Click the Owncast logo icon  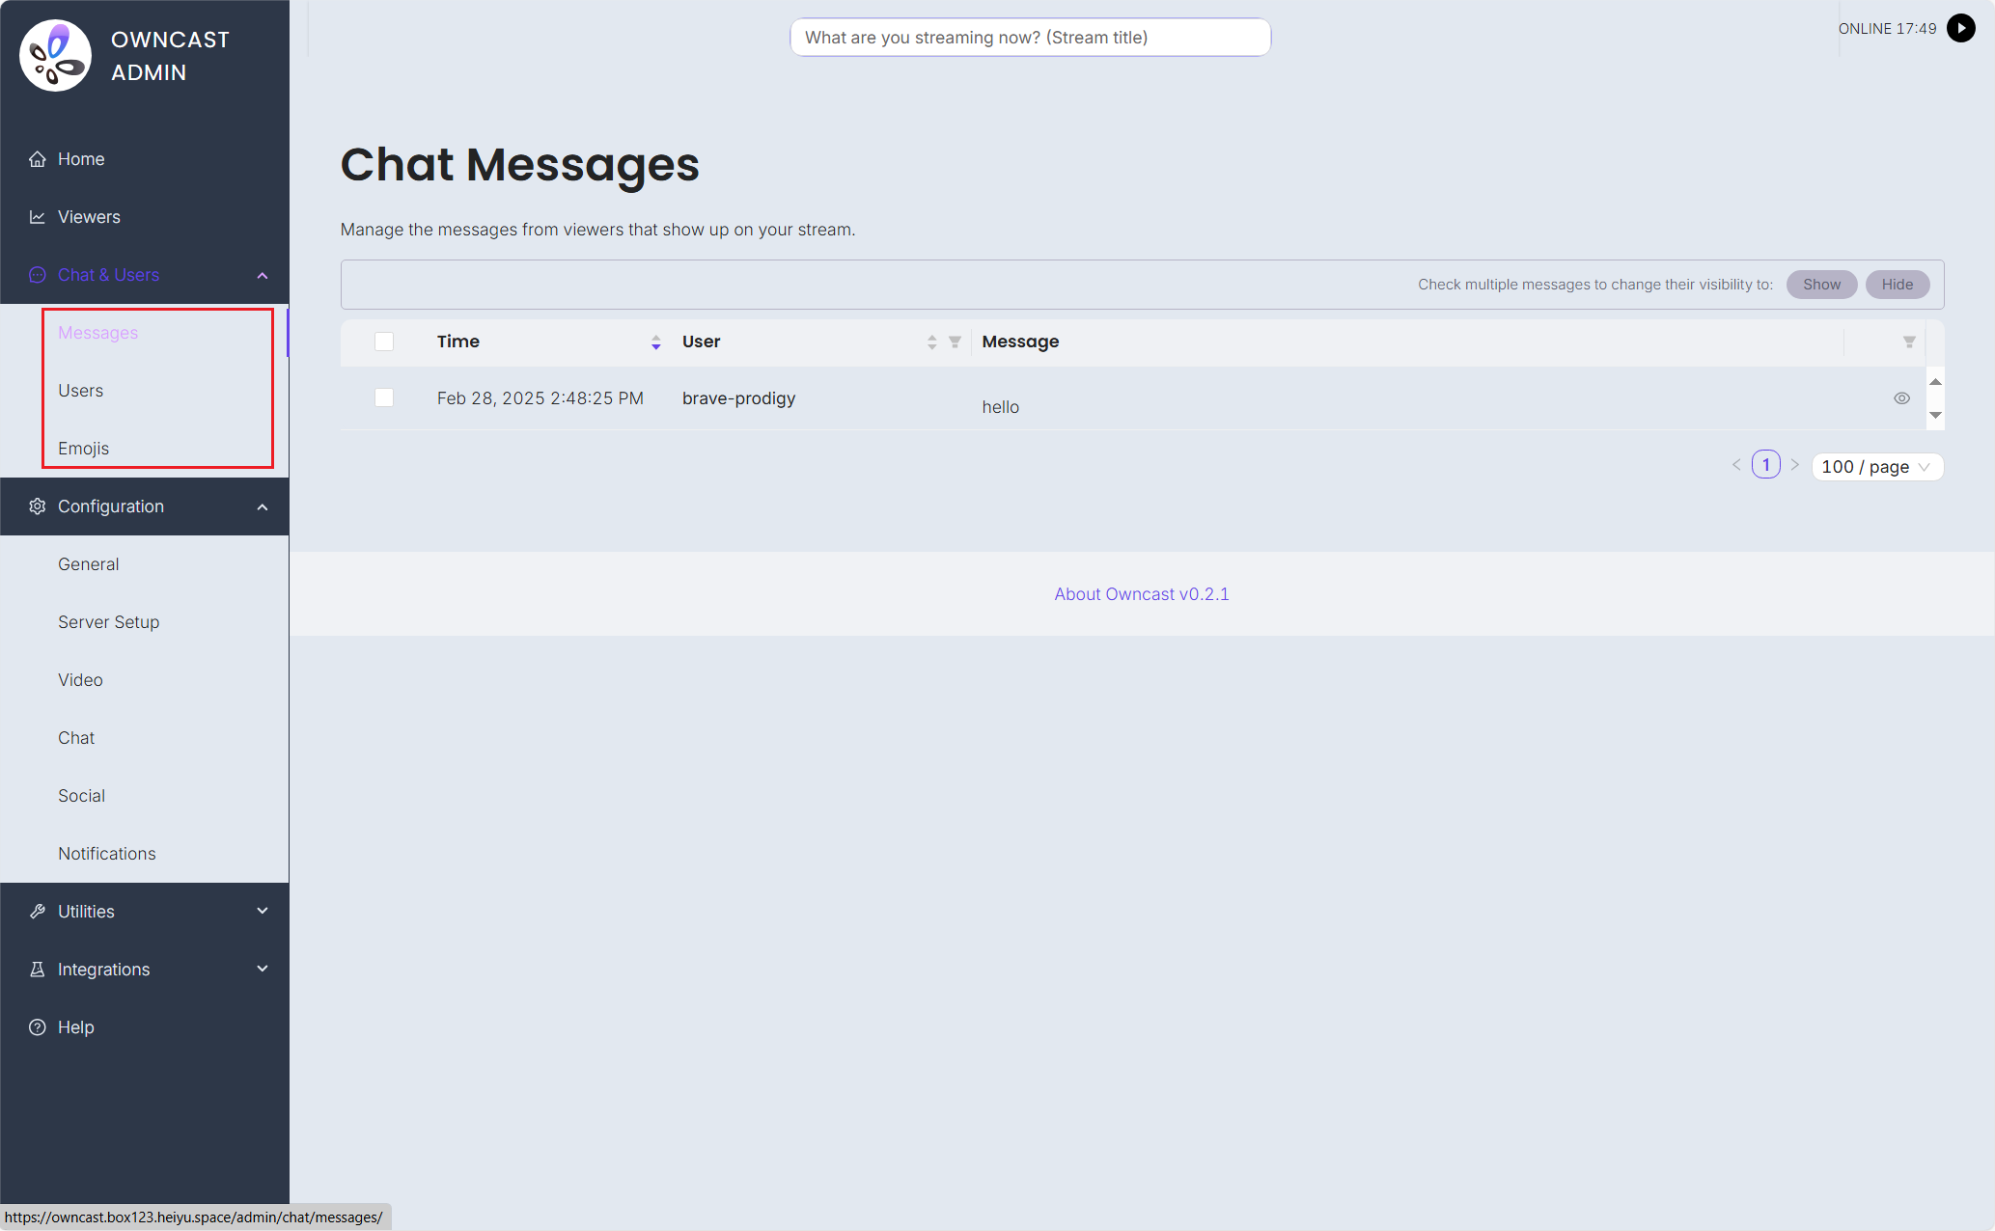pos(56,56)
